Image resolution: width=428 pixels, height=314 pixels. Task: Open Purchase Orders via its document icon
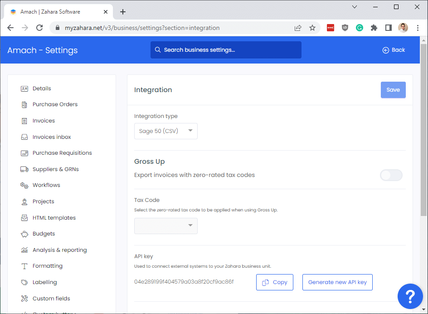point(24,105)
